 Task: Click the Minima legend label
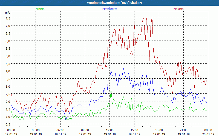pos(40,9)
